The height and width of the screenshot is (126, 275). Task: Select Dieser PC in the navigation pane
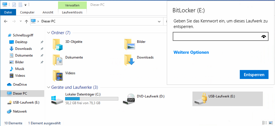(22, 94)
